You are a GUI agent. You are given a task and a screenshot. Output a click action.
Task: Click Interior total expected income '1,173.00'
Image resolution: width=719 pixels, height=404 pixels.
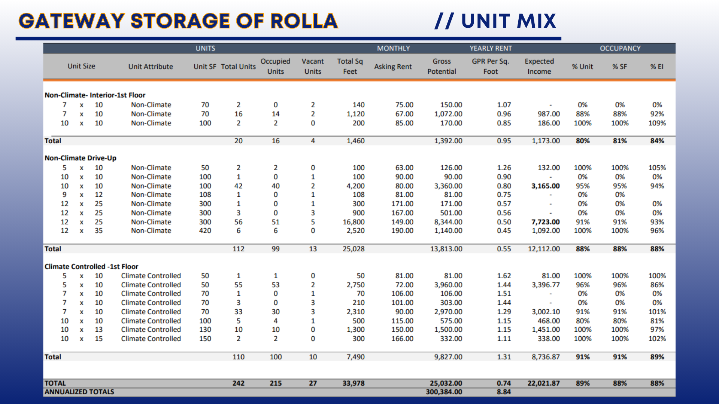coord(546,141)
